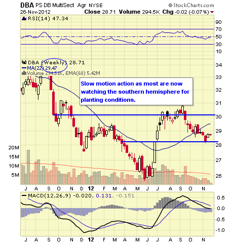The width and height of the screenshot is (233, 244).
Task: Click the 30 oversold level on the RSI axis
Action: 218,44
